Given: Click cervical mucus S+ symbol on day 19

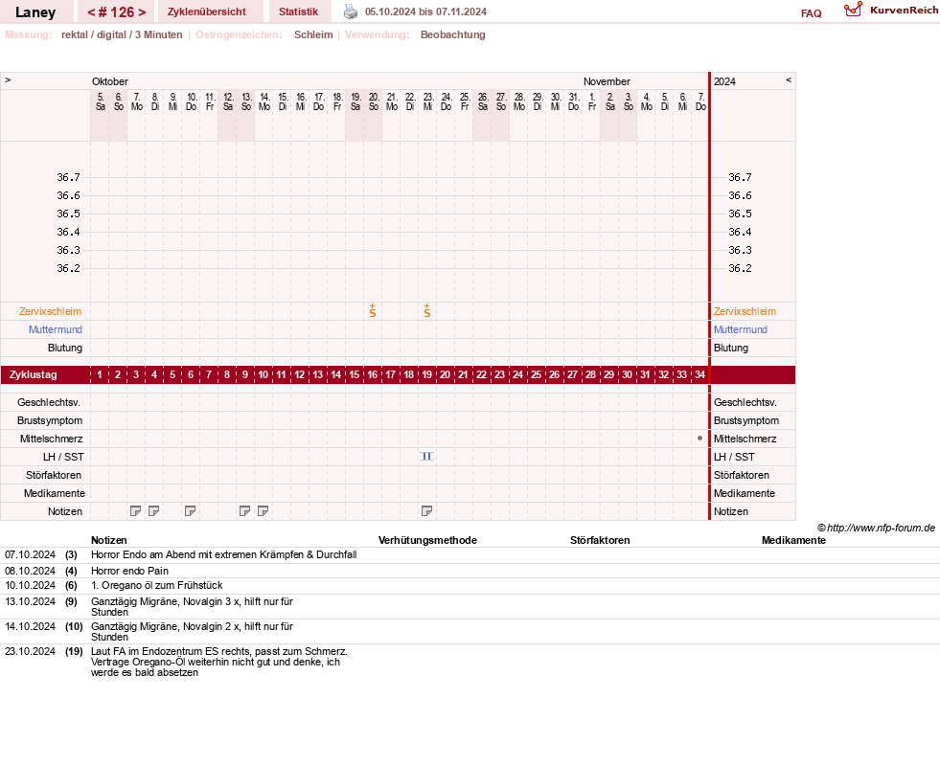Looking at the screenshot, I should pos(426,310).
